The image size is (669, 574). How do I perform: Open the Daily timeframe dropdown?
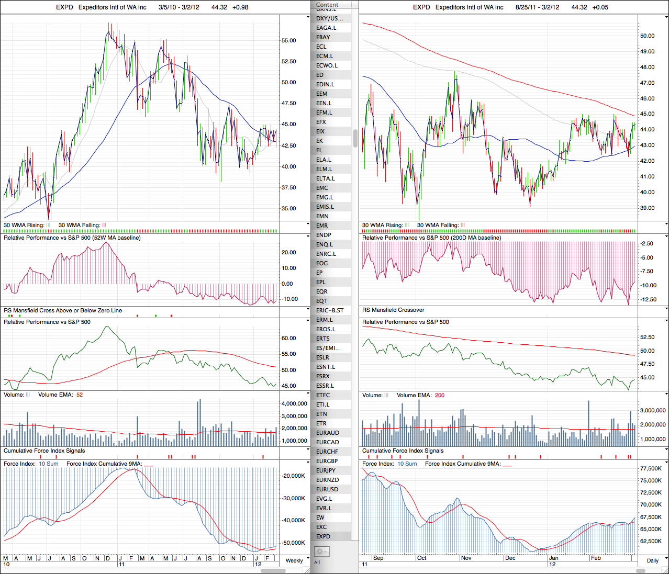click(x=654, y=560)
